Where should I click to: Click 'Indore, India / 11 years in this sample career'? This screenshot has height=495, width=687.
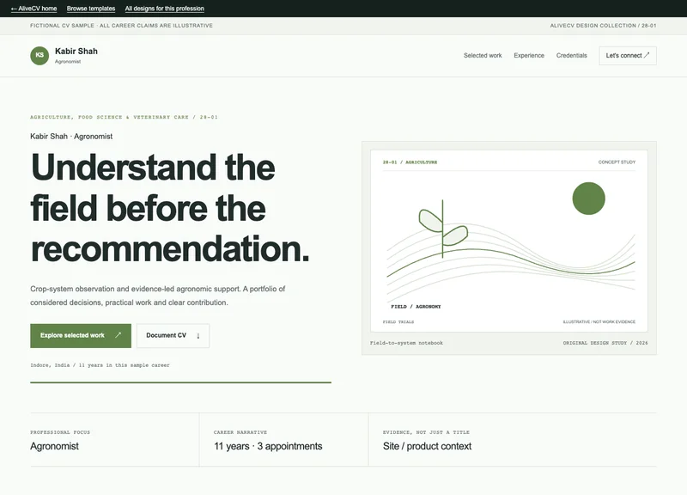point(100,364)
